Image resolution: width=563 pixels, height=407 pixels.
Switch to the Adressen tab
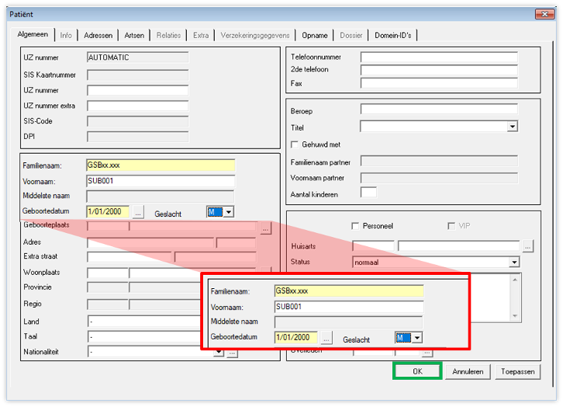click(98, 36)
